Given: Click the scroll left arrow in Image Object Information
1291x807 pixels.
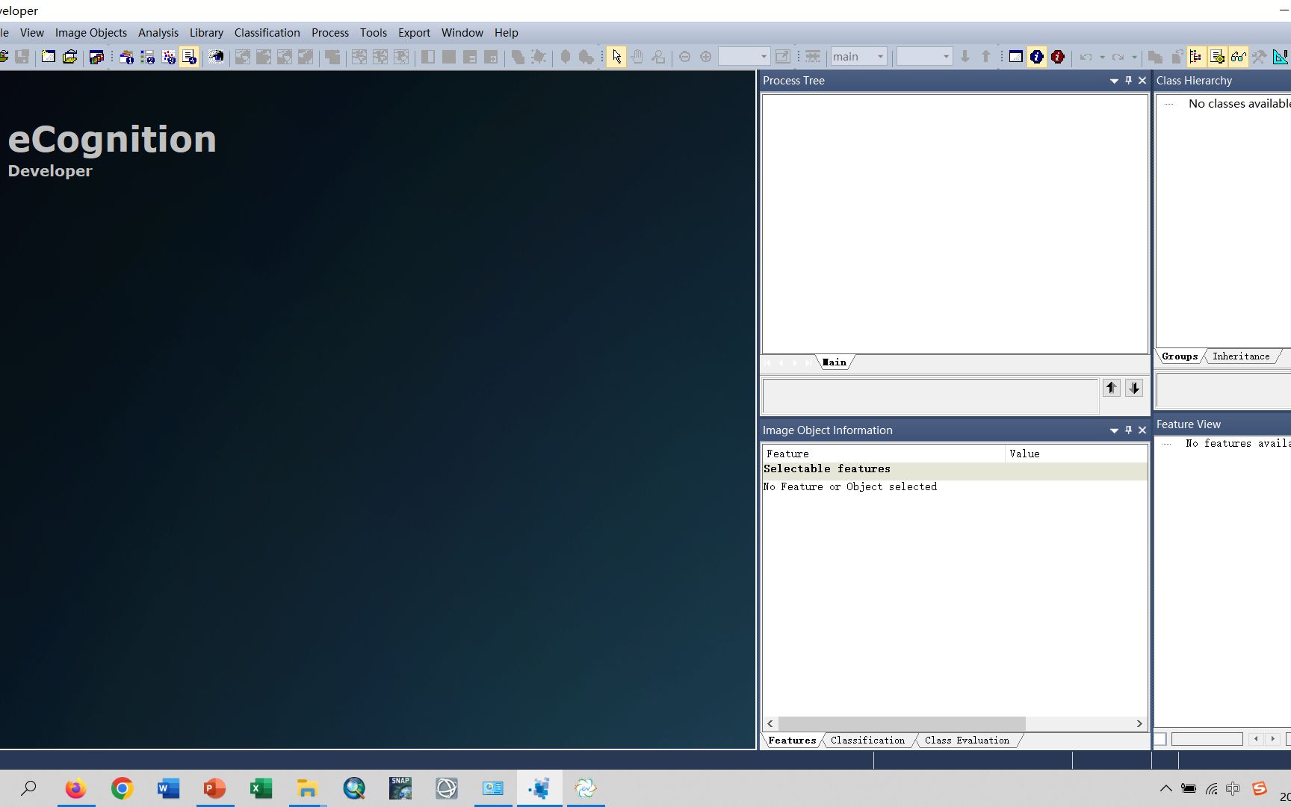Looking at the screenshot, I should (x=770, y=723).
